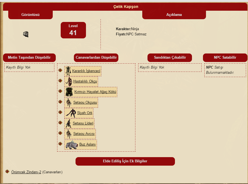Click bullet arrow beside Hastalıklı Okçu
This screenshot has height=184, width=248.
click(x=60, y=81)
